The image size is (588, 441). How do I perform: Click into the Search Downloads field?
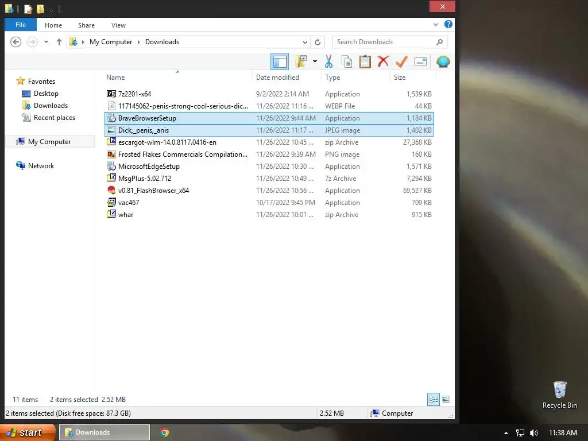point(390,42)
